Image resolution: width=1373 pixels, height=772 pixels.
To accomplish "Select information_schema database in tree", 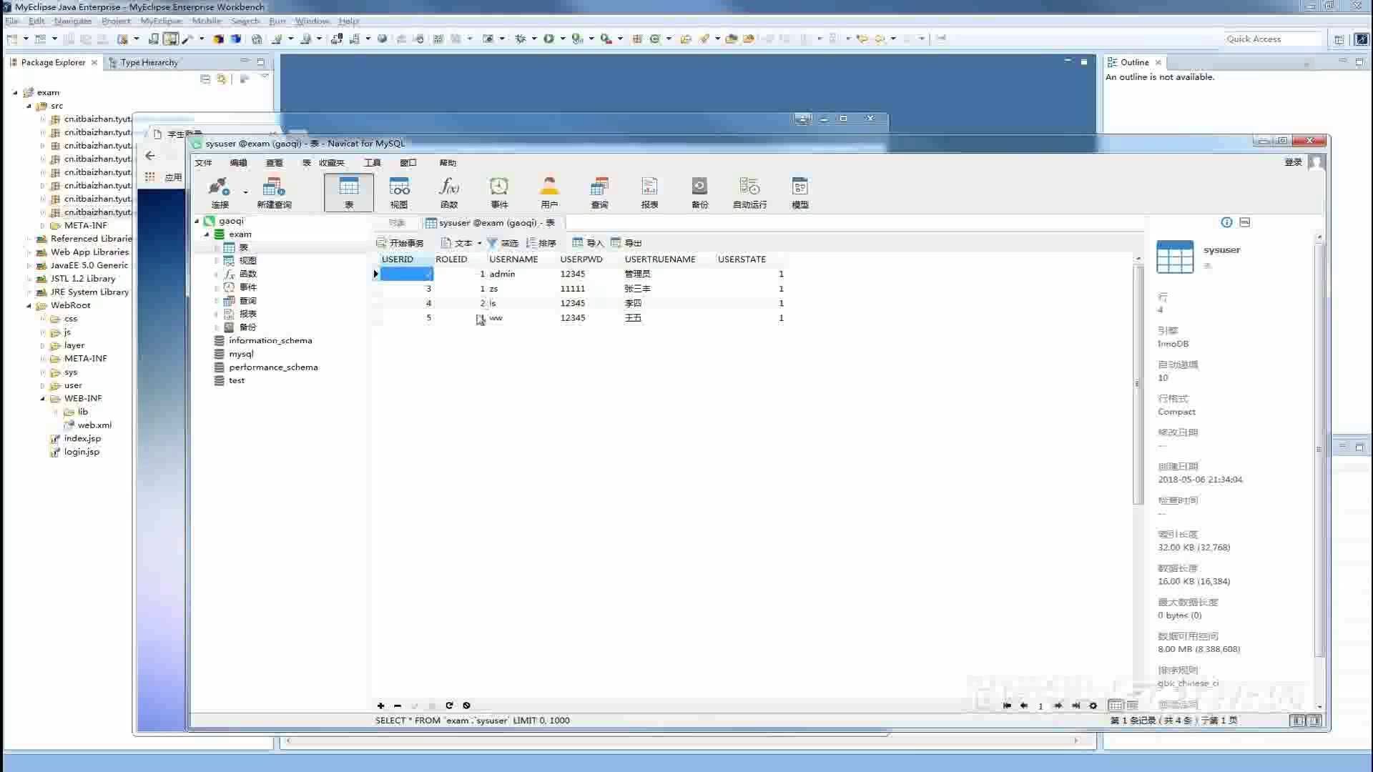I will click(270, 341).
